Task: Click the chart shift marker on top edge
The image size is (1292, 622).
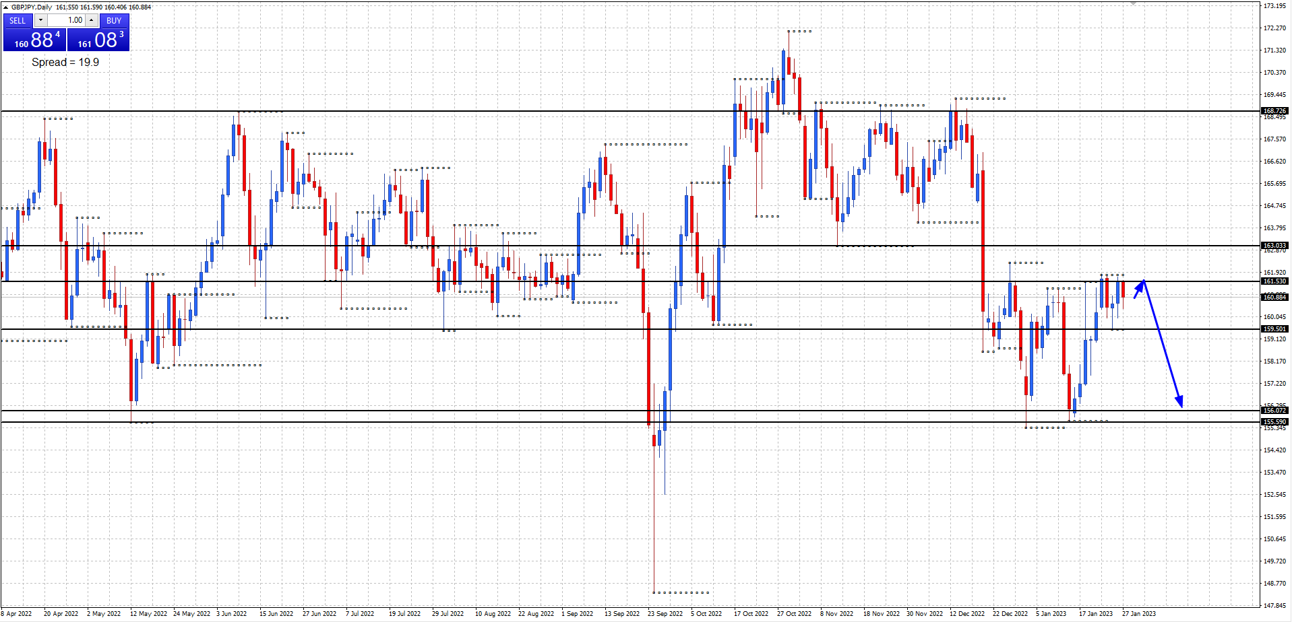Action: pyautogui.click(x=1134, y=4)
